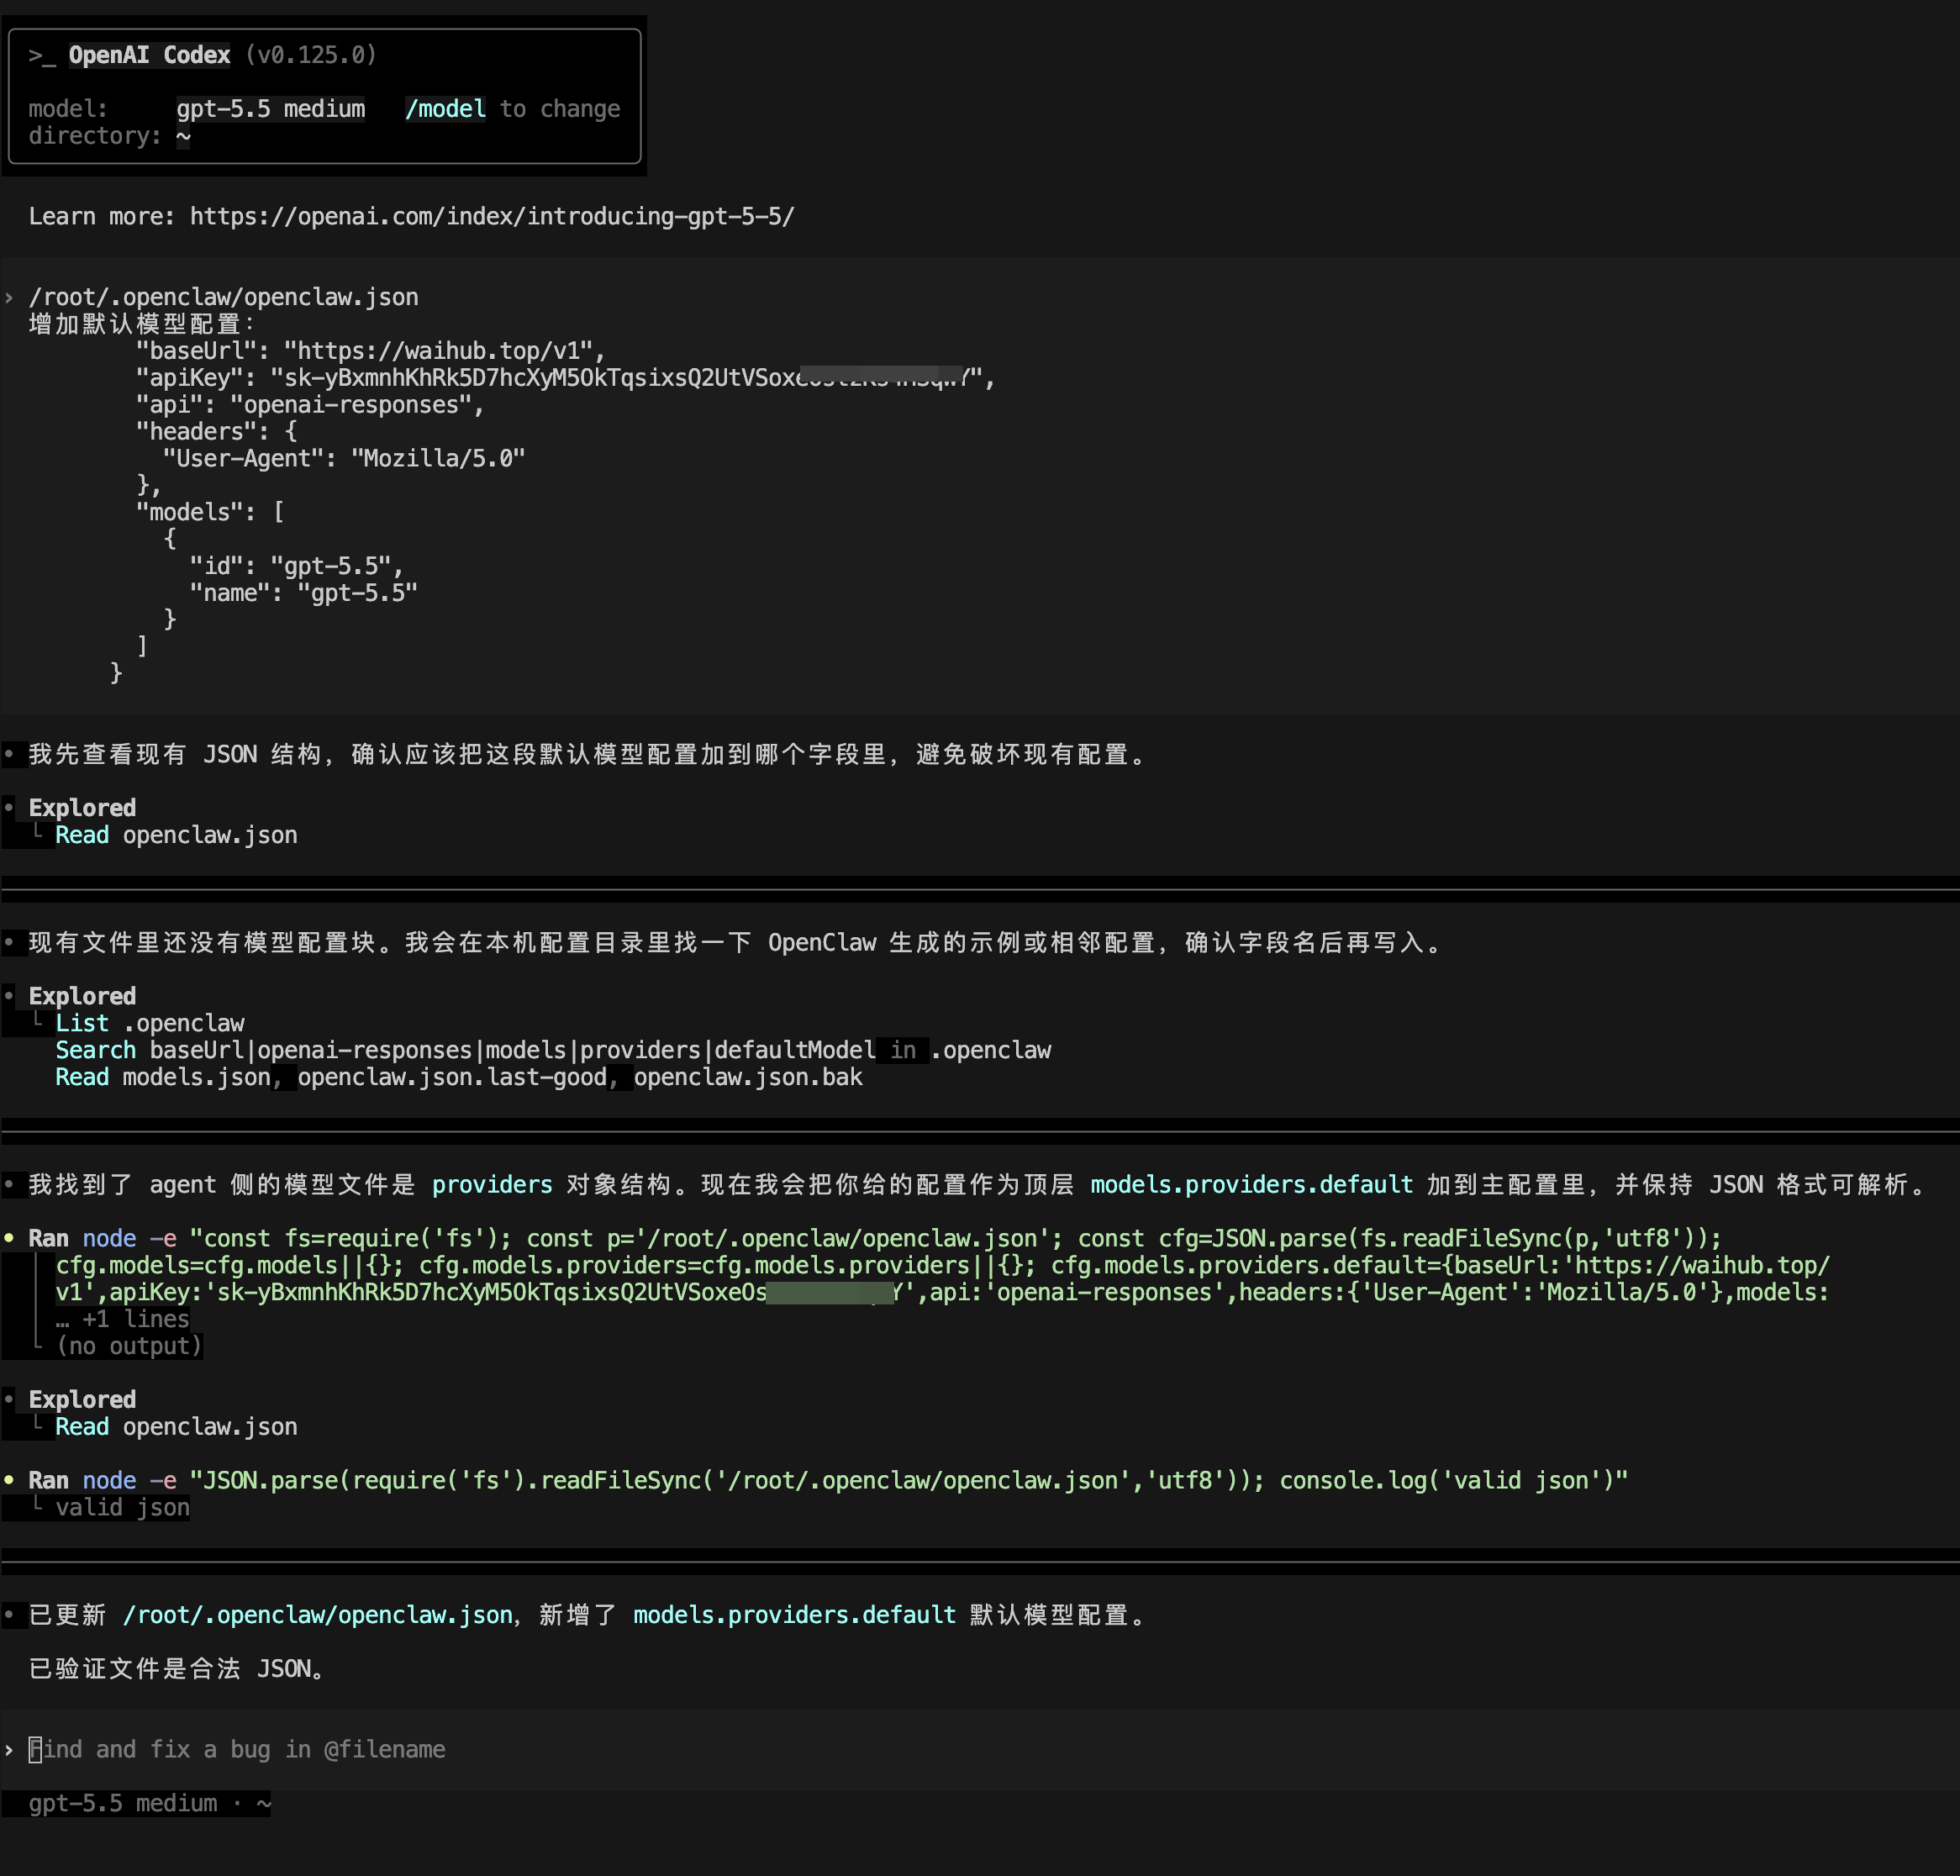Viewport: 1960px width, 1876px height.
Task: Click the /model command in header box
Action: pos(445,108)
